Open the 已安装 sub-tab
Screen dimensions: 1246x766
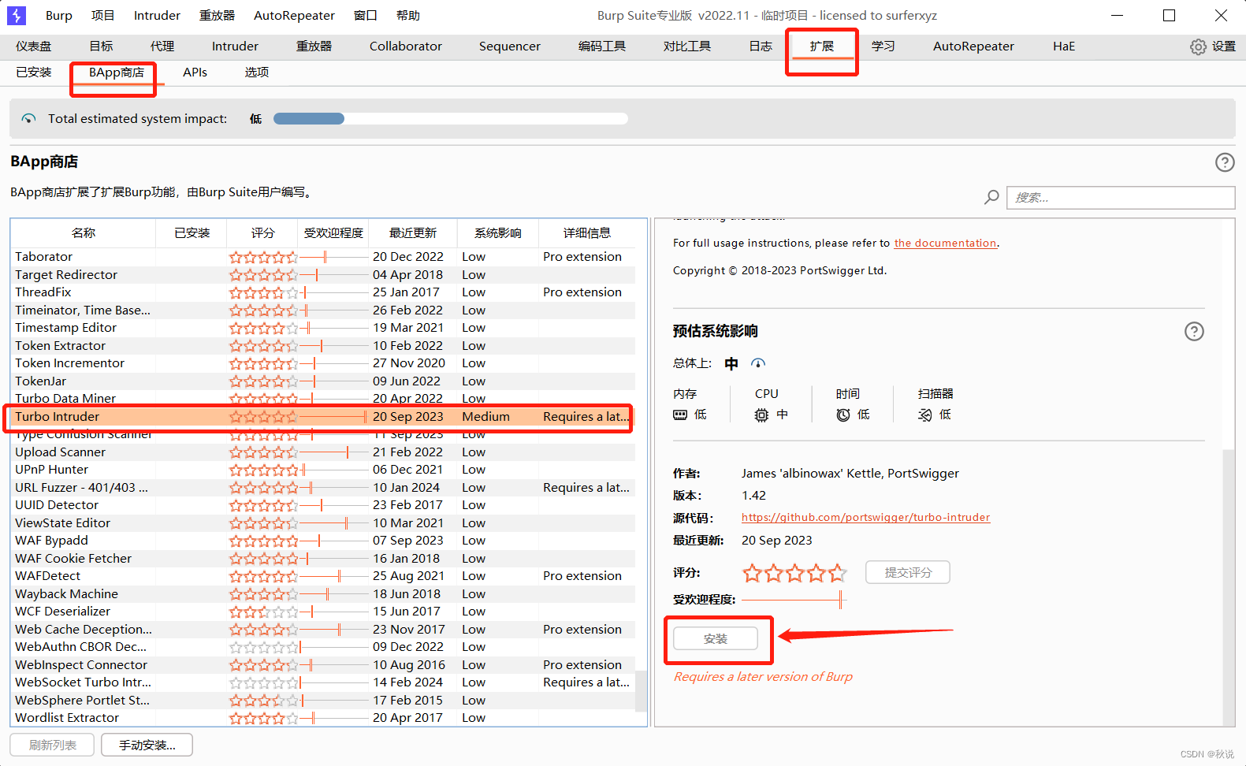(x=34, y=72)
